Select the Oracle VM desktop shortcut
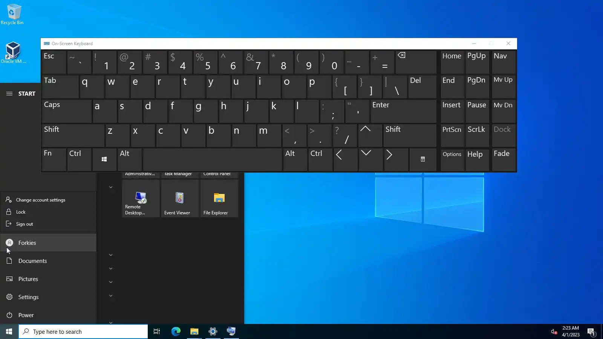The width and height of the screenshot is (603, 339). pos(13,53)
